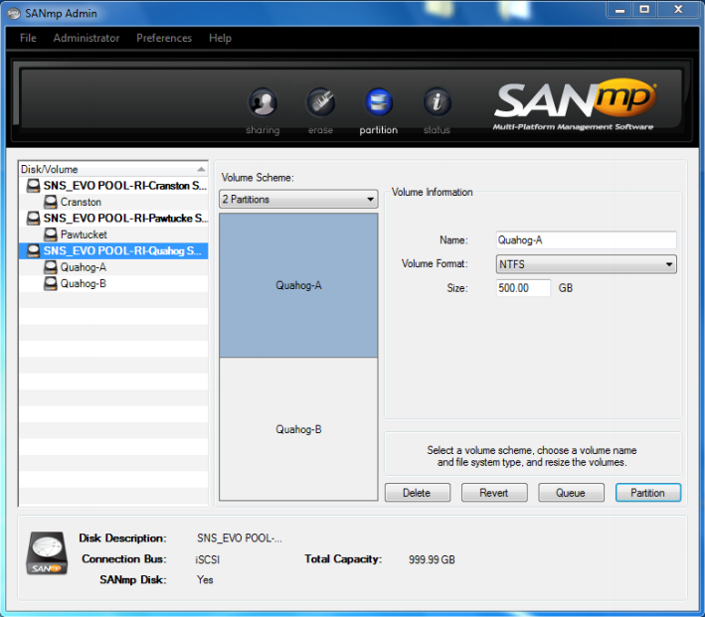Click the Partition button
This screenshot has height=617, width=705.
[648, 493]
